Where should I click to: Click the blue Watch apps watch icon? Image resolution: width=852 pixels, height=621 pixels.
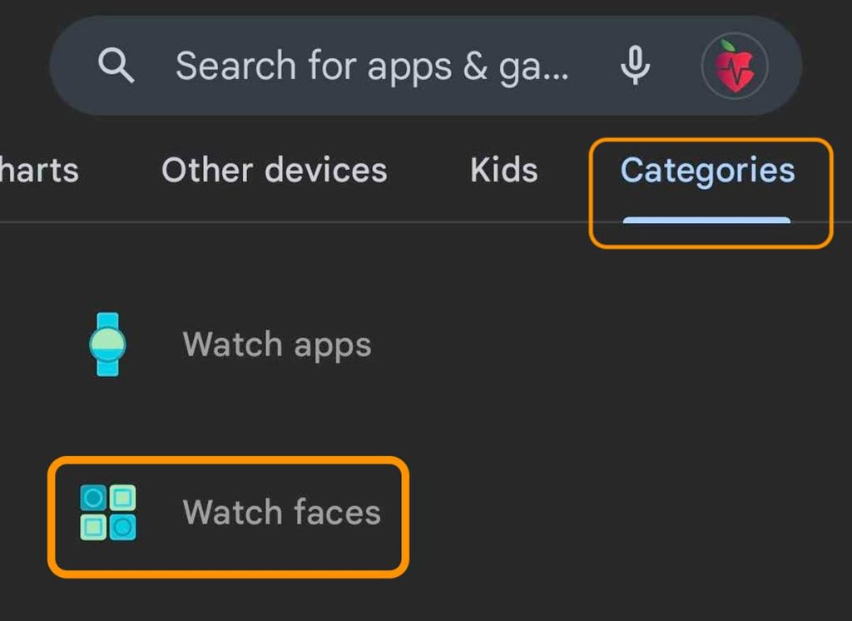(x=107, y=344)
